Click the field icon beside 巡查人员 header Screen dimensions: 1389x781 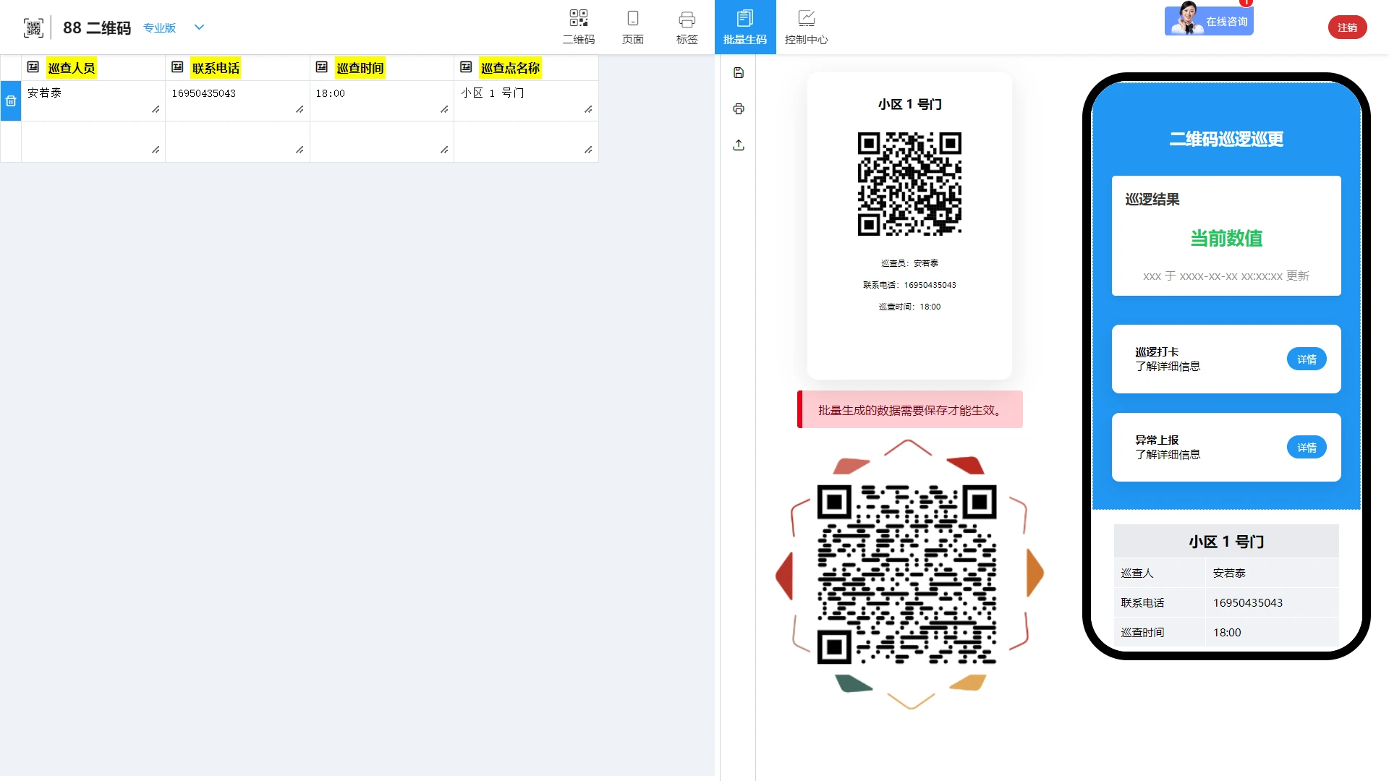pyautogui.click(x=33, y=67)
